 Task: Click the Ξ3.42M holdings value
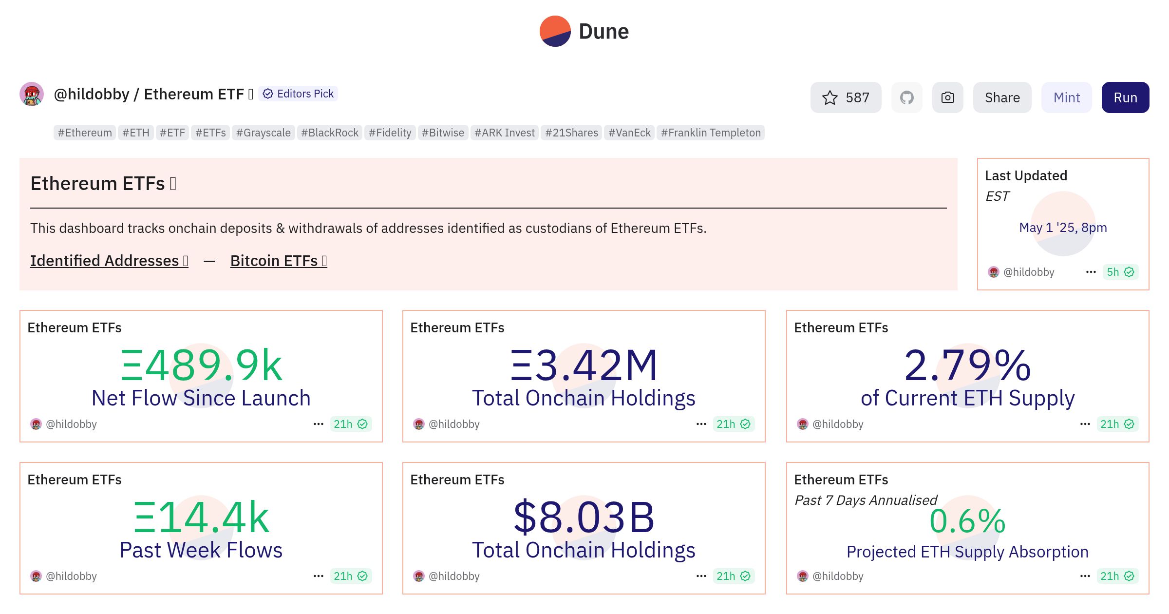tap(584, 365)
